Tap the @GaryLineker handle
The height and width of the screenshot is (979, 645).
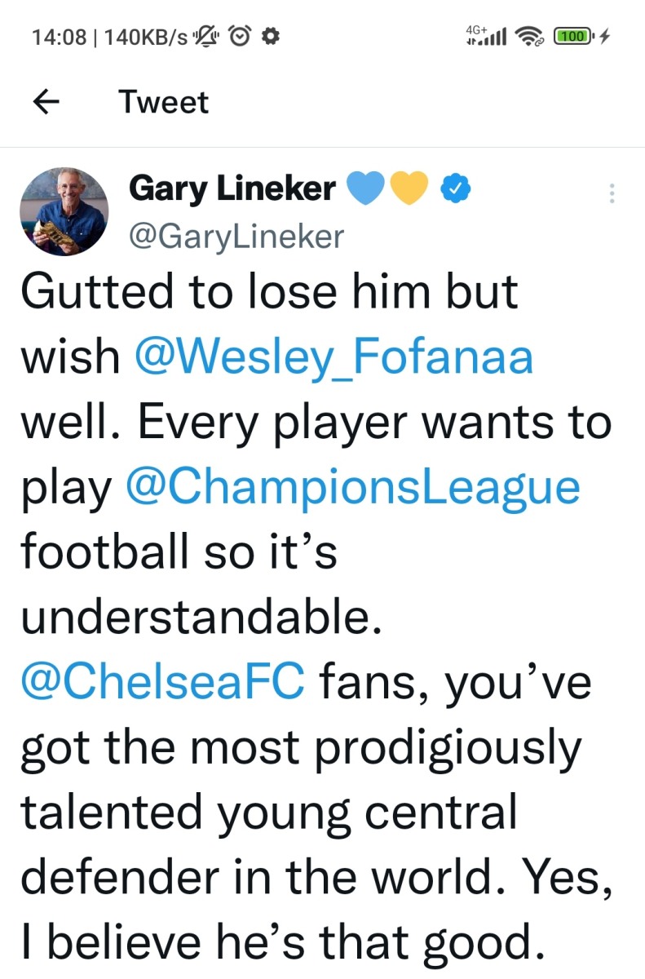(236, 236)
